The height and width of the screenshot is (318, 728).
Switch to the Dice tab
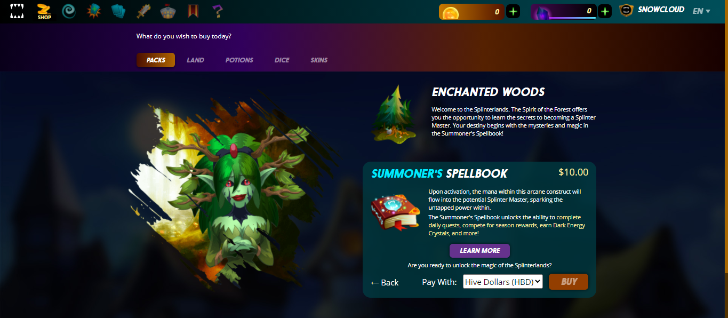pos(282,60)
